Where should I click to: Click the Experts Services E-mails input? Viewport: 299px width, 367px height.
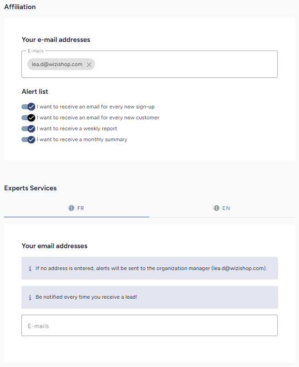tap(149, 326)
